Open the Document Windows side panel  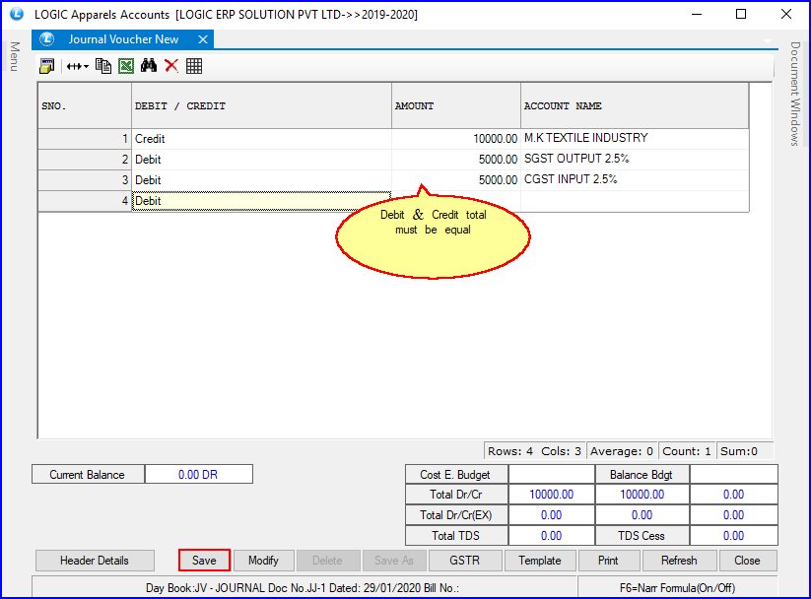point(795,95)
